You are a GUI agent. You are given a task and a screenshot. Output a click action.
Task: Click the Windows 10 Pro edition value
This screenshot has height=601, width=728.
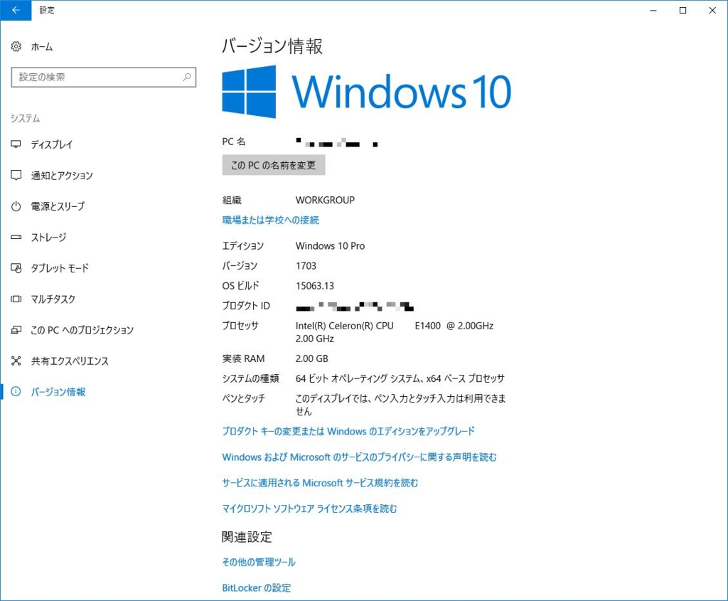[x=330, y=245]
